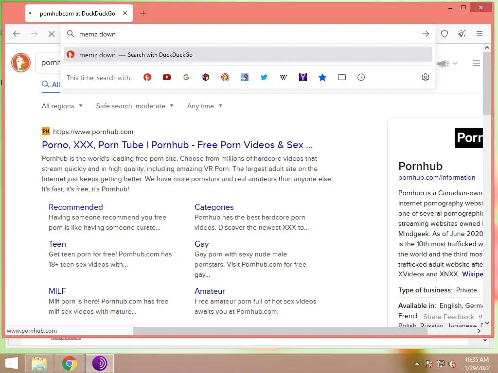The image size is (498, 373).
Task: Search history with the clock icon
Action: pos(361,77)
